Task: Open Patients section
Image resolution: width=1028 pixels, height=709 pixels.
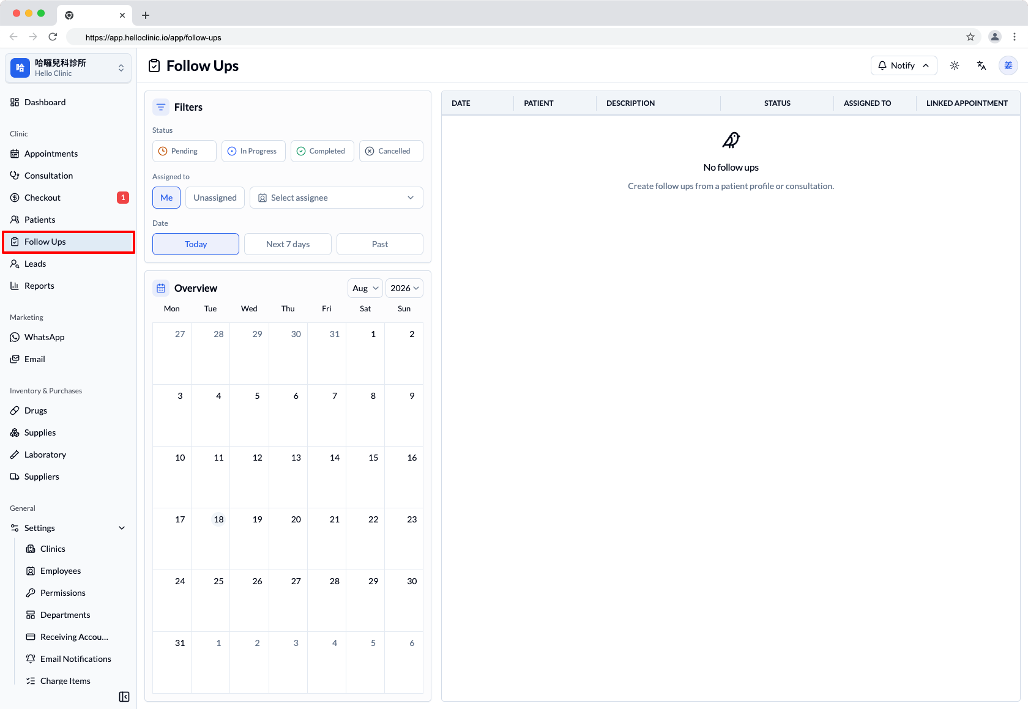Action: pos(69,220)
